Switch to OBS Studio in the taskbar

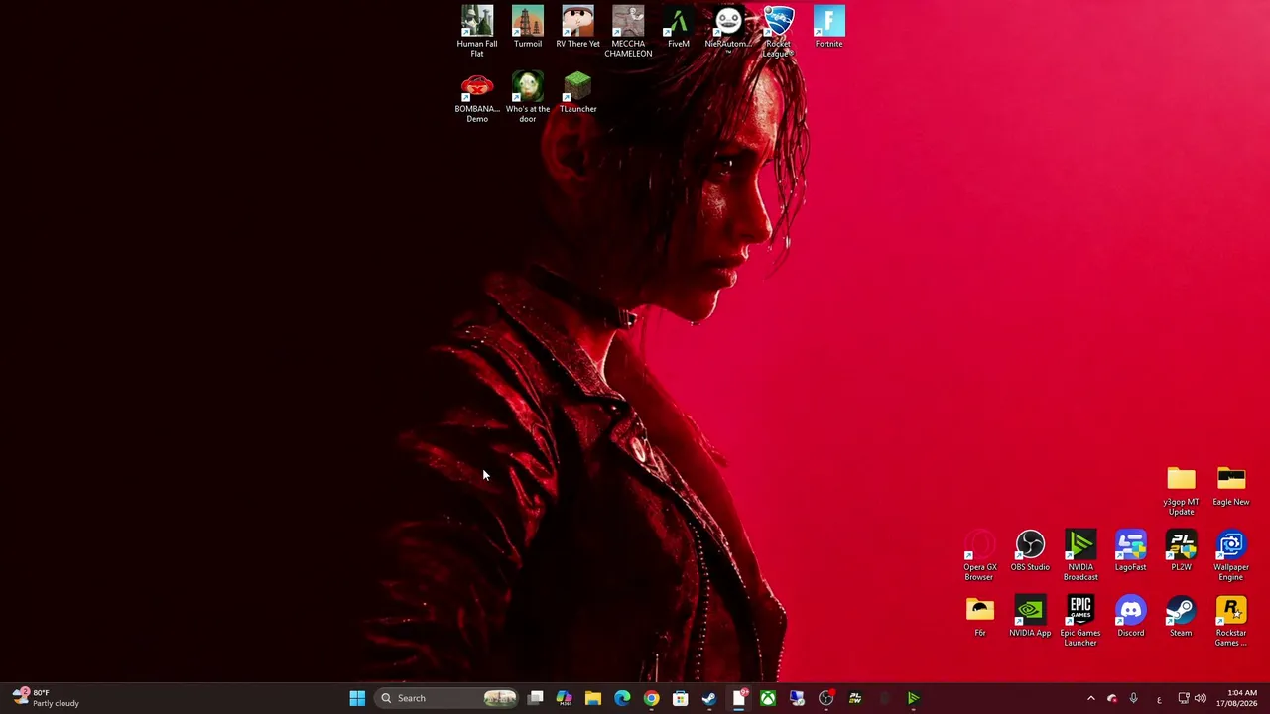825,698
